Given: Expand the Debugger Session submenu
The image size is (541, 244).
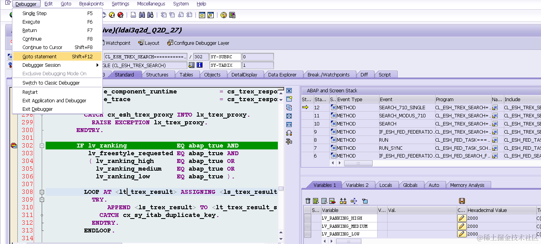Looking at the screenshot, I should [x=58, y=65].
